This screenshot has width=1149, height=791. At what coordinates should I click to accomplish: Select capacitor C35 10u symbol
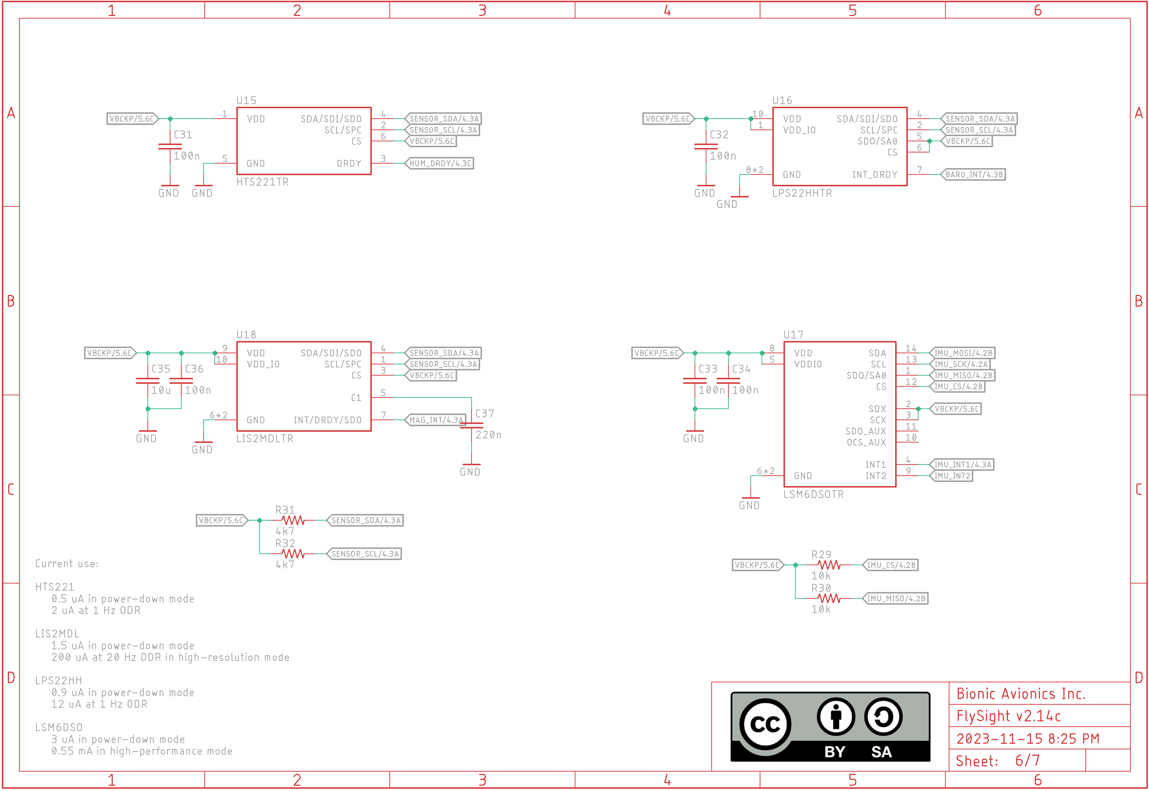click(148, 381)
